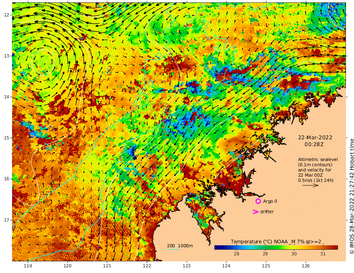The image size is (354, 273).
Task: Click longitude label 121 on bottom axis
Action: tap(107, 266)
